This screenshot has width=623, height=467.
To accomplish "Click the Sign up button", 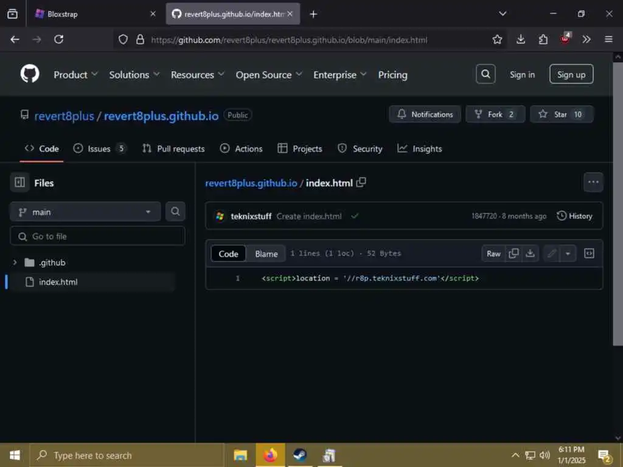I will pos(571,74).
